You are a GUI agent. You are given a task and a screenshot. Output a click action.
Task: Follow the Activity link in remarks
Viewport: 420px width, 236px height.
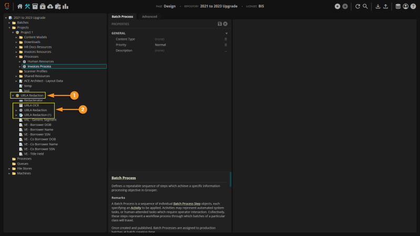point(136,208)
